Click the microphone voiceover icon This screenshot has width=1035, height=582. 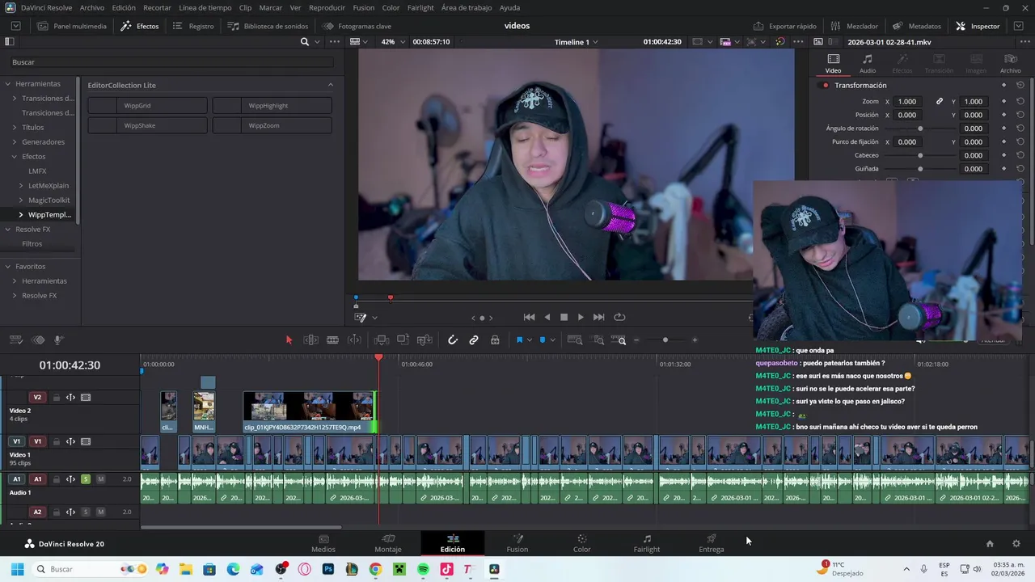(58, 340)
